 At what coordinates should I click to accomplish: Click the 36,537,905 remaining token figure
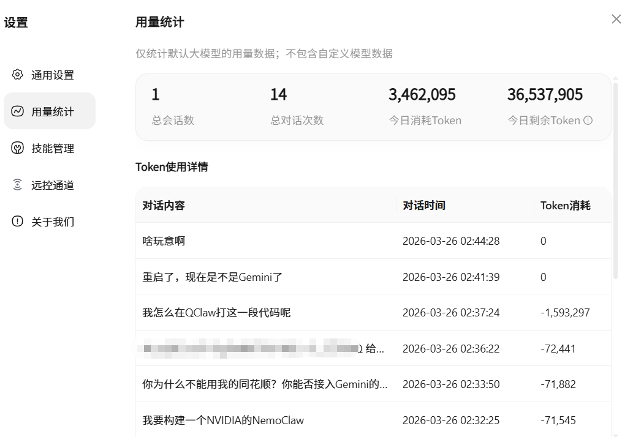click(545, 94)
